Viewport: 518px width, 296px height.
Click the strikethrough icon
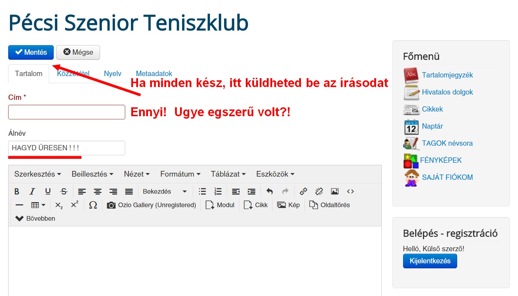coord(64,192)
